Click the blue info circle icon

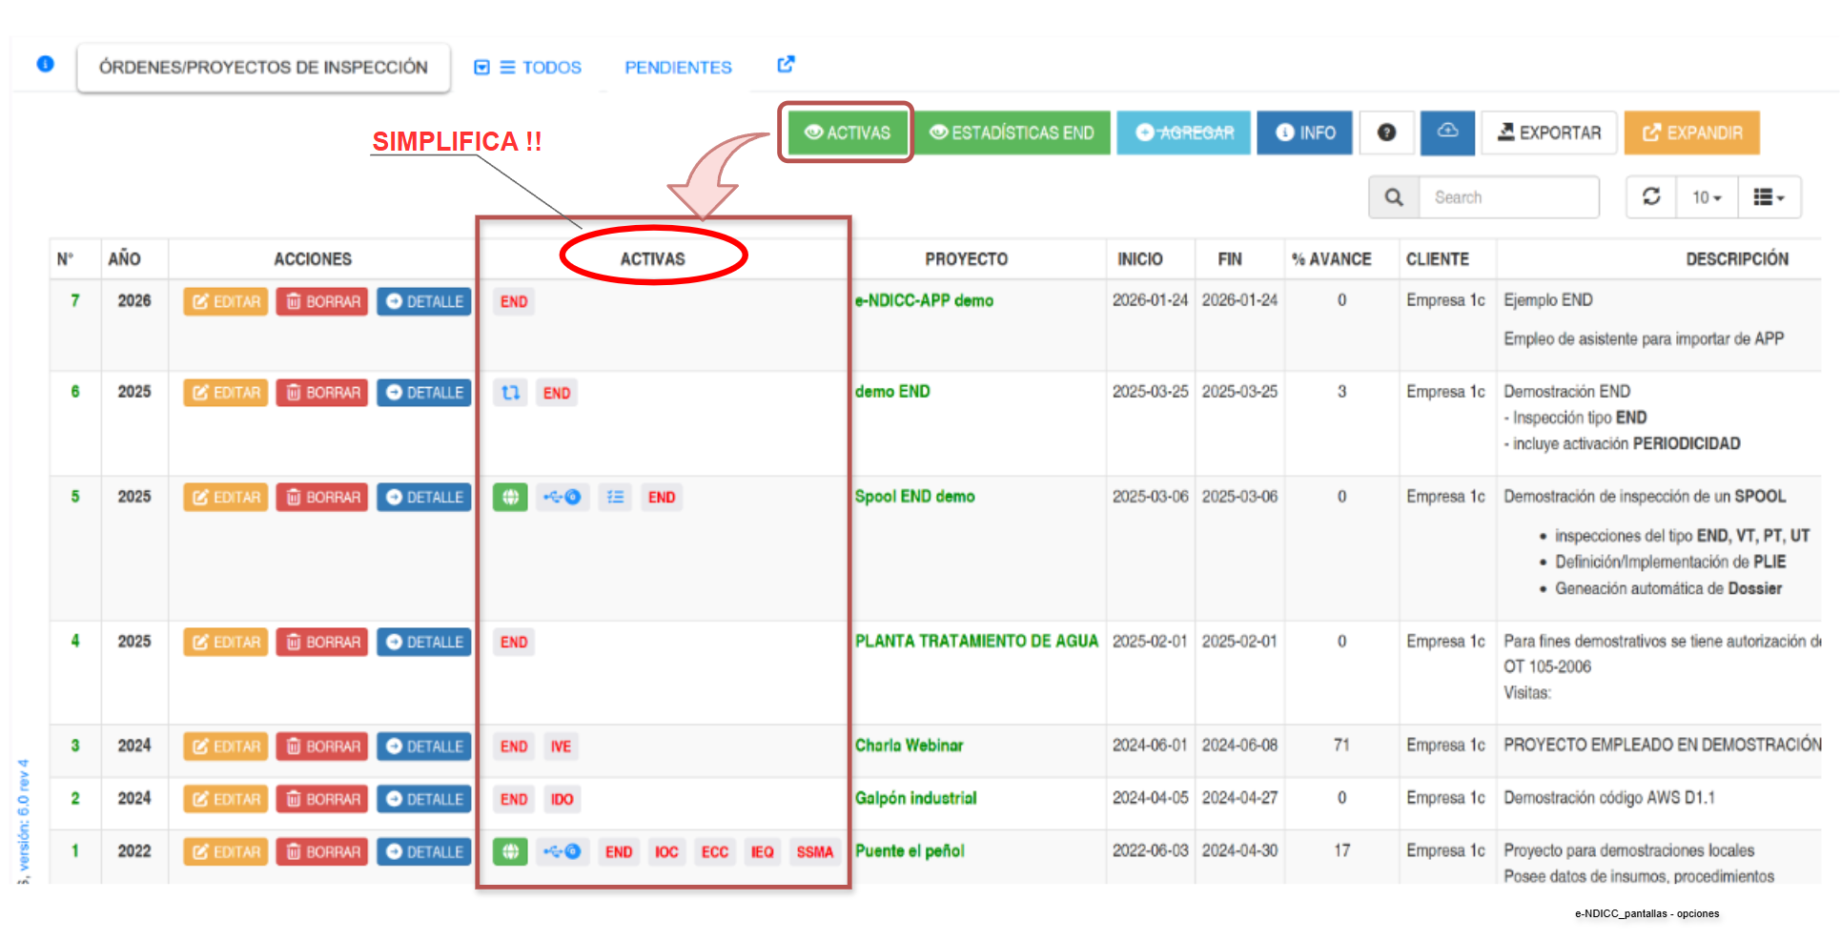pos(45,64)
